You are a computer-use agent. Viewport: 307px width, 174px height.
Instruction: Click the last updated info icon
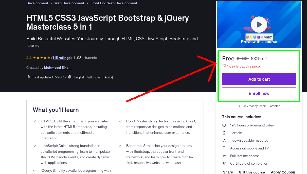pos(28,77)
